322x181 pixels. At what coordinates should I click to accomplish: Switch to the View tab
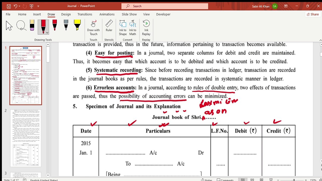[146, 14]
